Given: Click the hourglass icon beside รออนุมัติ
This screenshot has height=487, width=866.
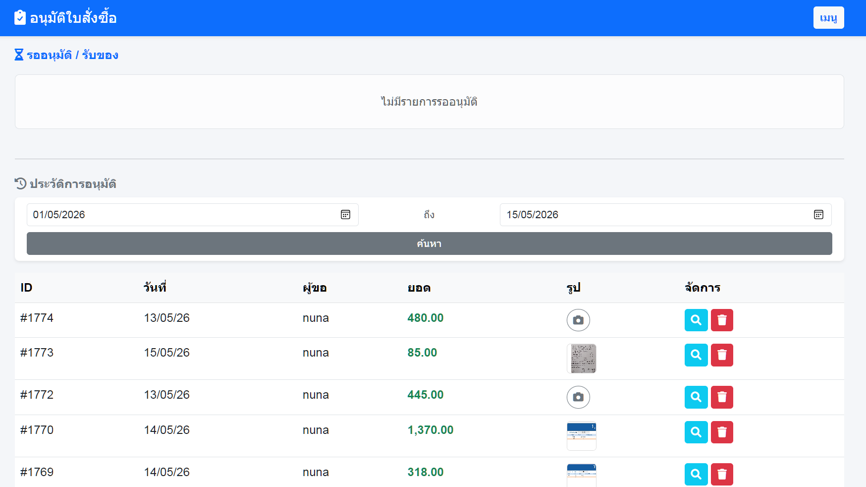Looking at the screenshot, I should click(19, 55).
